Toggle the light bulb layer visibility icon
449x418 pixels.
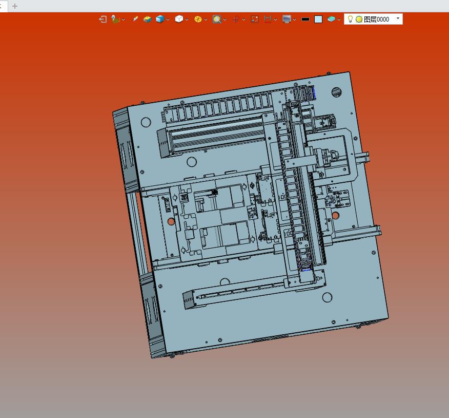click(x=350, y=19)
